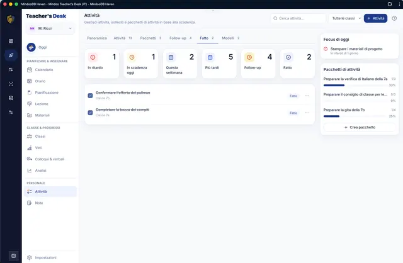Click the Fatto badge on the pullman task

(293, 96)
